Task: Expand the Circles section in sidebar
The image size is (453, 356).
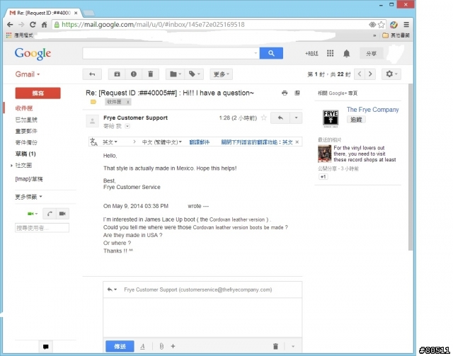Action: point(11,166)
